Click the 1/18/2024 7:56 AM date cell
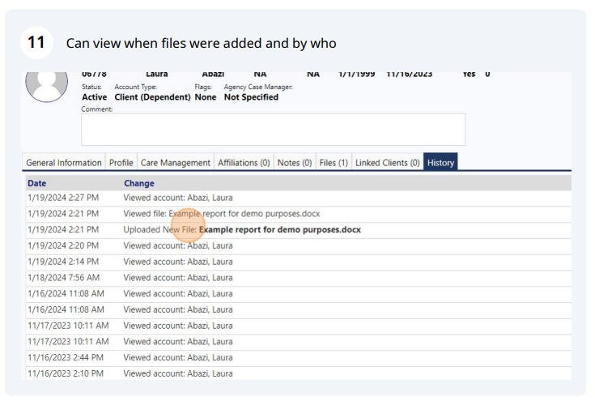This screenshot has width=595, height=405. click(x=63, y=278)
